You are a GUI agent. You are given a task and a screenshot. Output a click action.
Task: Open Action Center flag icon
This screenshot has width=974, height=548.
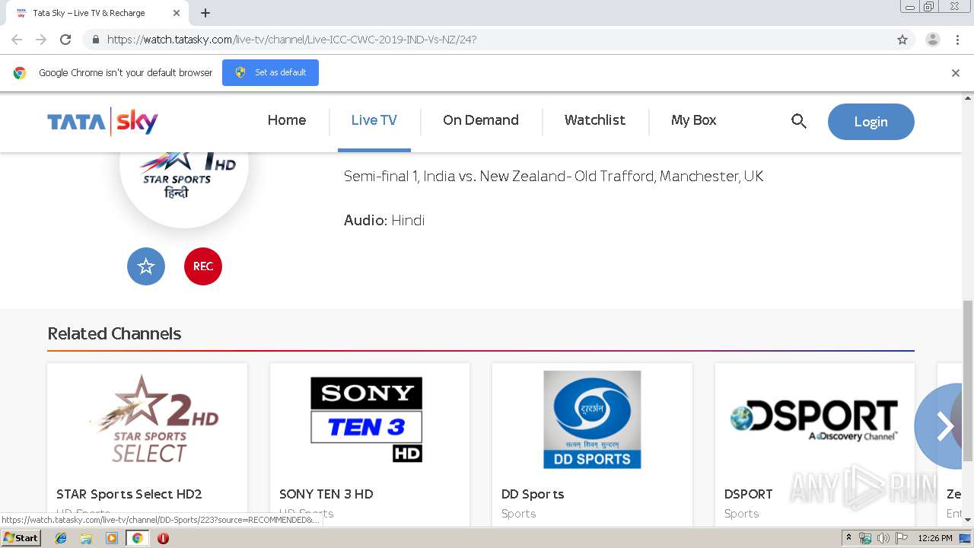pos(901,538)
